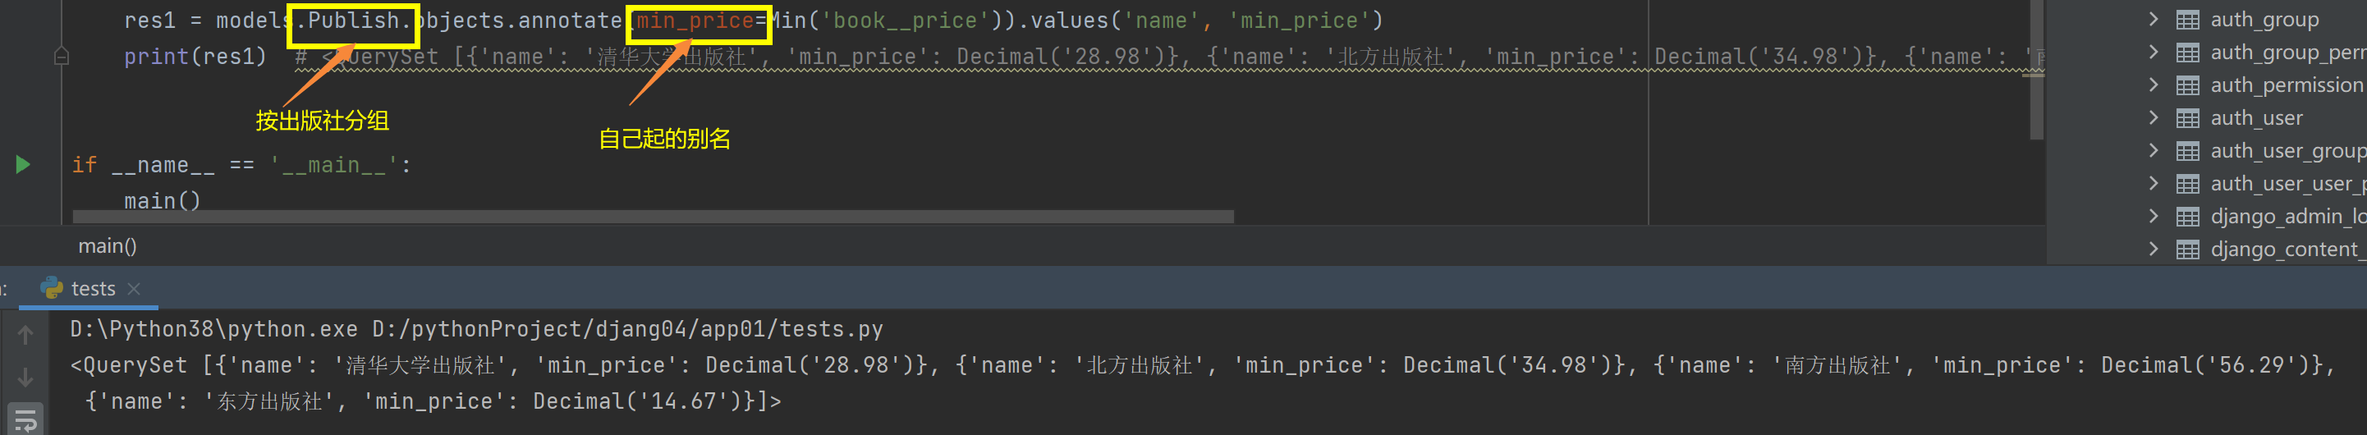Expand the auth_group_permissions tree node
This screenshot has height=435, width=2367.
point(2153,53)
